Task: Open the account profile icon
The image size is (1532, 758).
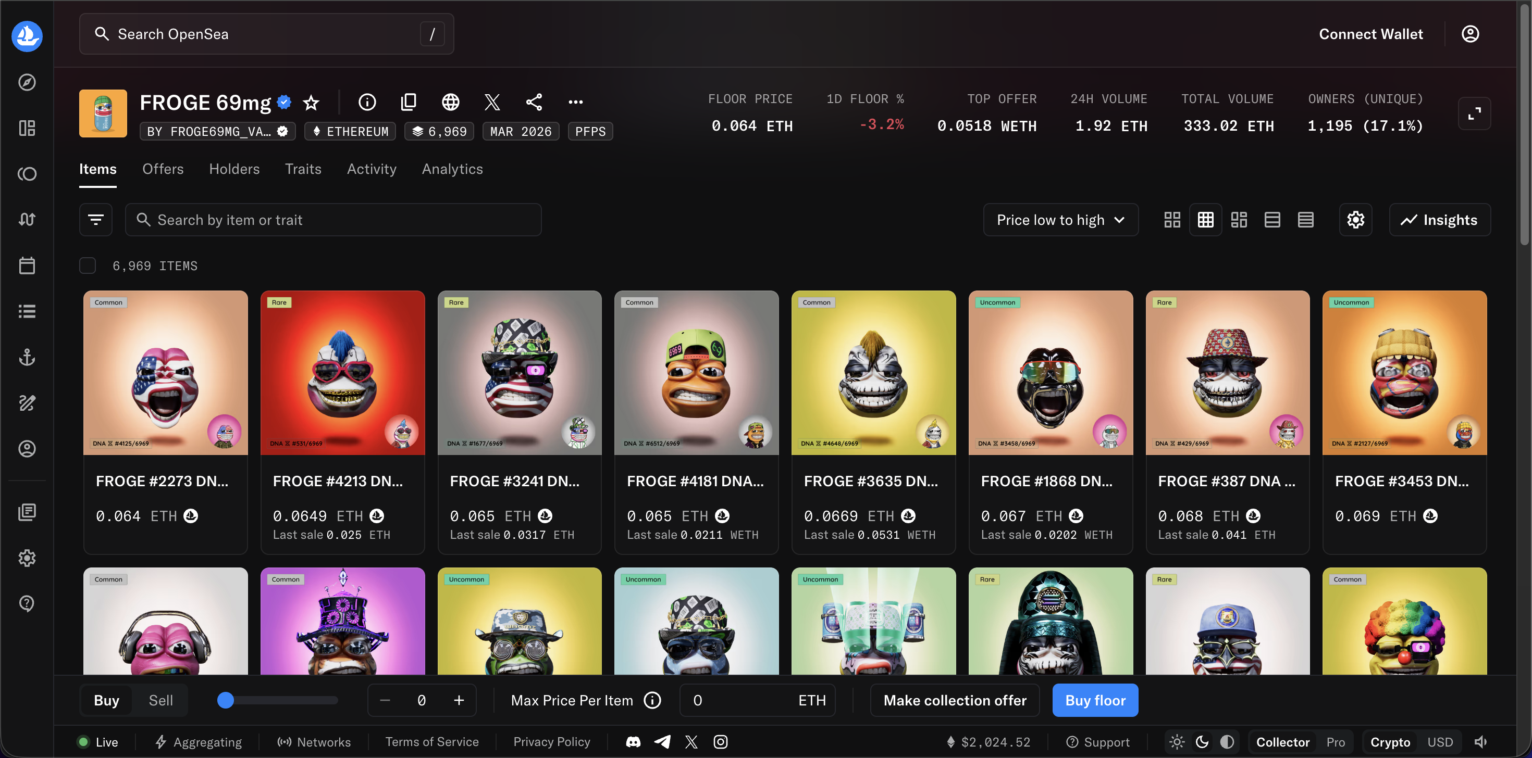Action: pos(1470,34)
